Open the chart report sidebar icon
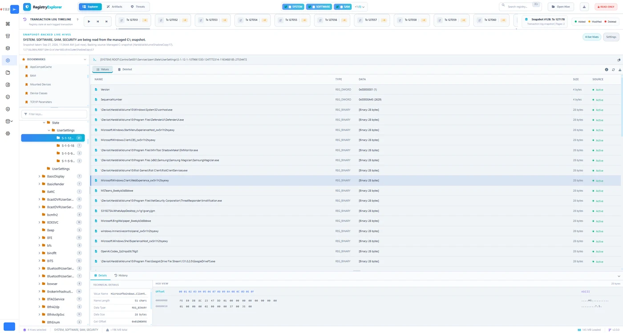 [8, 85]
